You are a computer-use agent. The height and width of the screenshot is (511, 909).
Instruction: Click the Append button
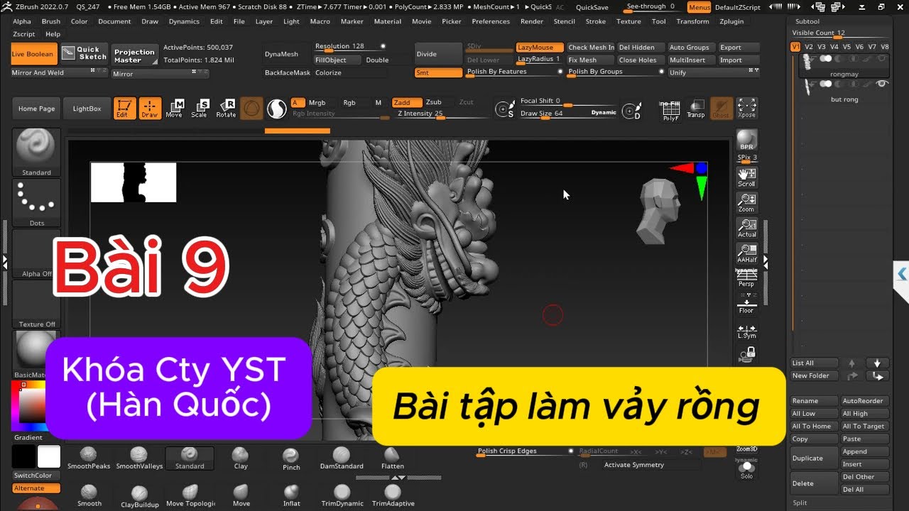pyautogui.click(x=864, y=451)
